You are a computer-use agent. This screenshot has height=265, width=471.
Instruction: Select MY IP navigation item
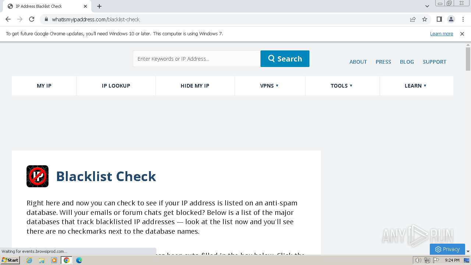pos(44,86)
